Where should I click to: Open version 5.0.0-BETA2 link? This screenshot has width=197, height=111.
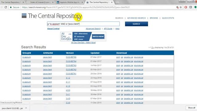[x=71, y=70]
